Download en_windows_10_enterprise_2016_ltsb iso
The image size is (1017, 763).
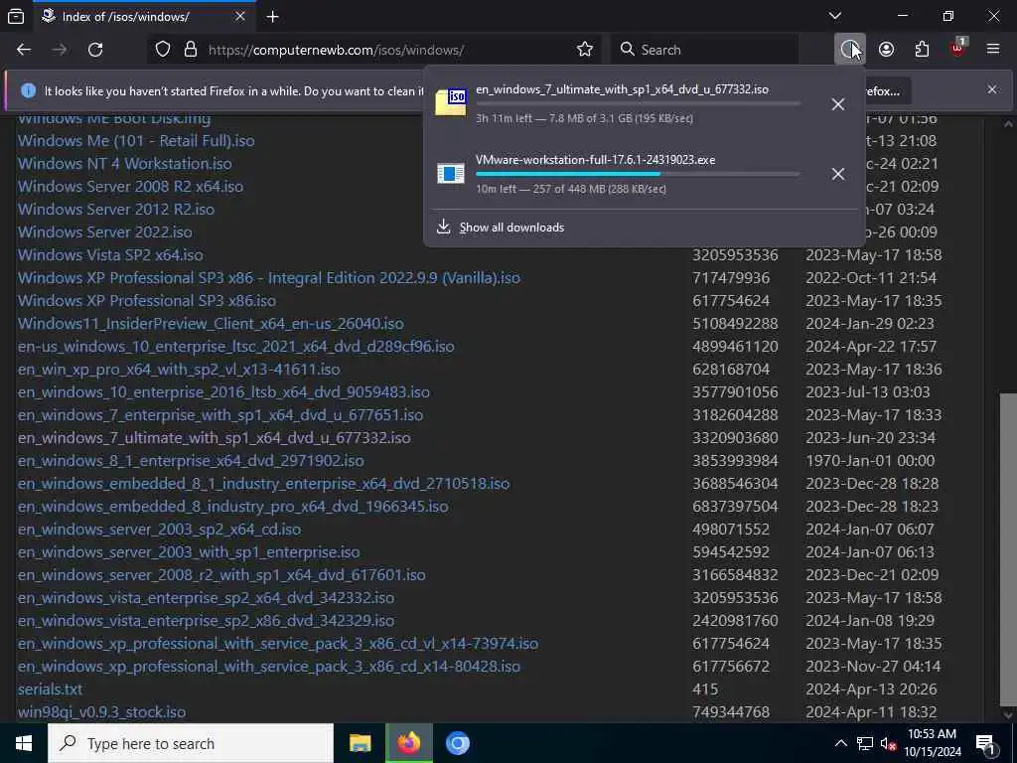tap(223, 391)
